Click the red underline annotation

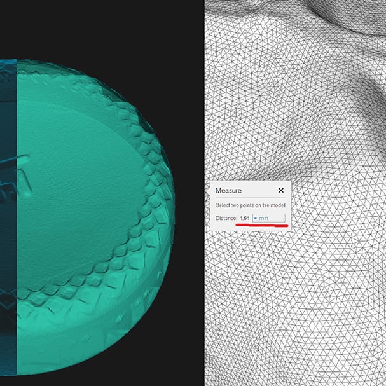(x=262, y=225)
